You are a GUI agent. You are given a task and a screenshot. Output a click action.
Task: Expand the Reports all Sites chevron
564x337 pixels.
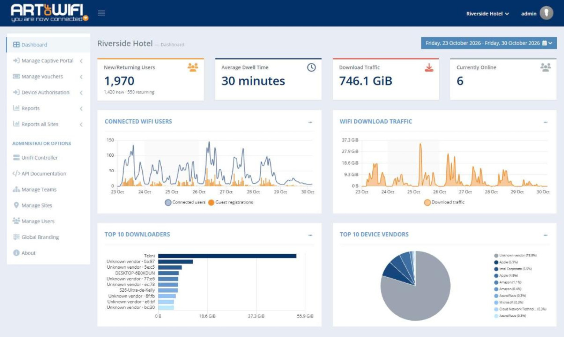82,124
